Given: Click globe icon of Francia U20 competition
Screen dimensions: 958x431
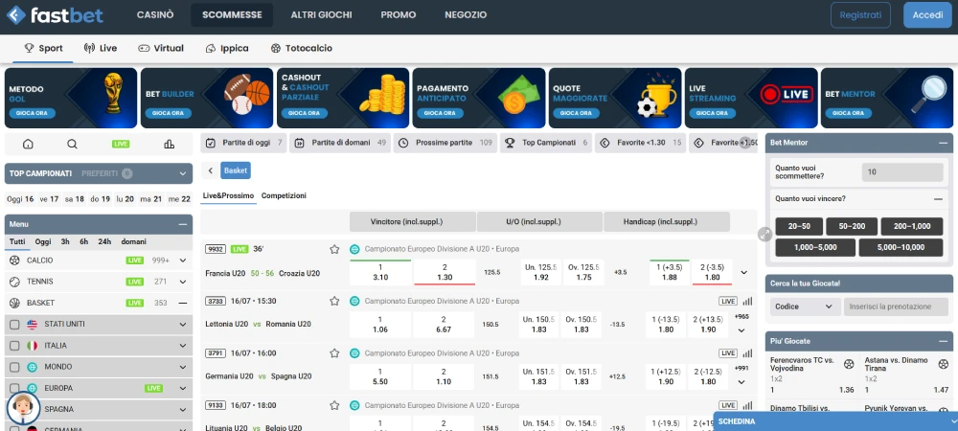Looking at the screenshot, I should 354,249.
